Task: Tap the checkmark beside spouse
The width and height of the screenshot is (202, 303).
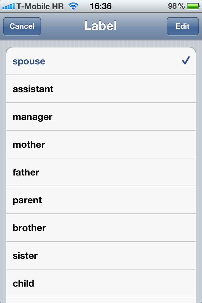Action: pos(186,61)
